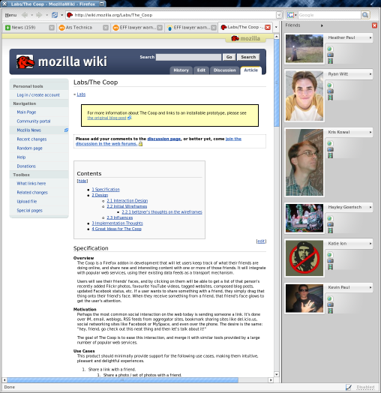
Task: Expand Hayley Goerisch's friend menu arrow
Action: [370, 207]
